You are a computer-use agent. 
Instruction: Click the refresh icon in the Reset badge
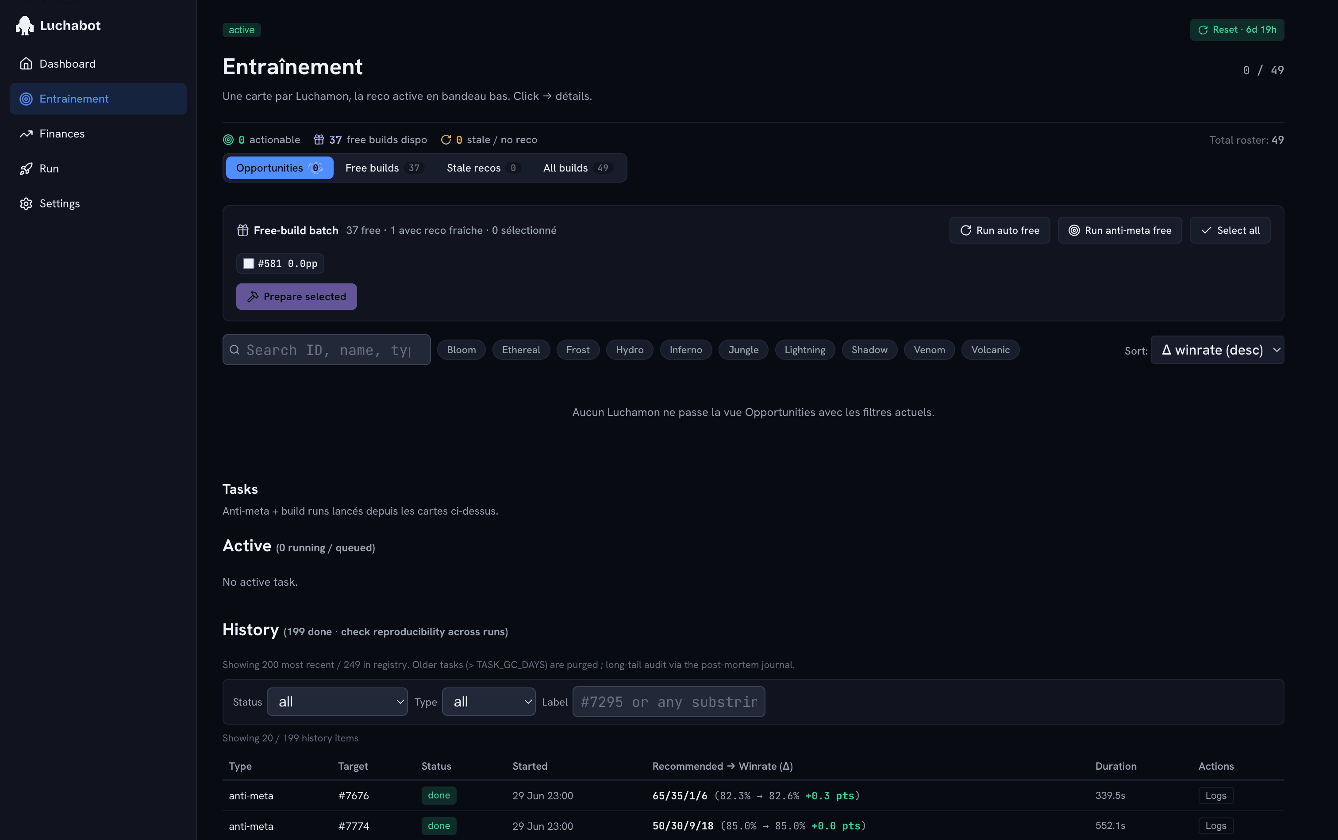pyautogui.click(x=1203, y=30)
